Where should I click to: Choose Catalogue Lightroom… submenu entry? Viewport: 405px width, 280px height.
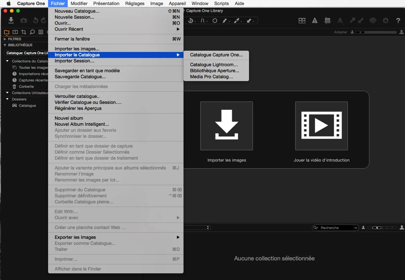216,65
